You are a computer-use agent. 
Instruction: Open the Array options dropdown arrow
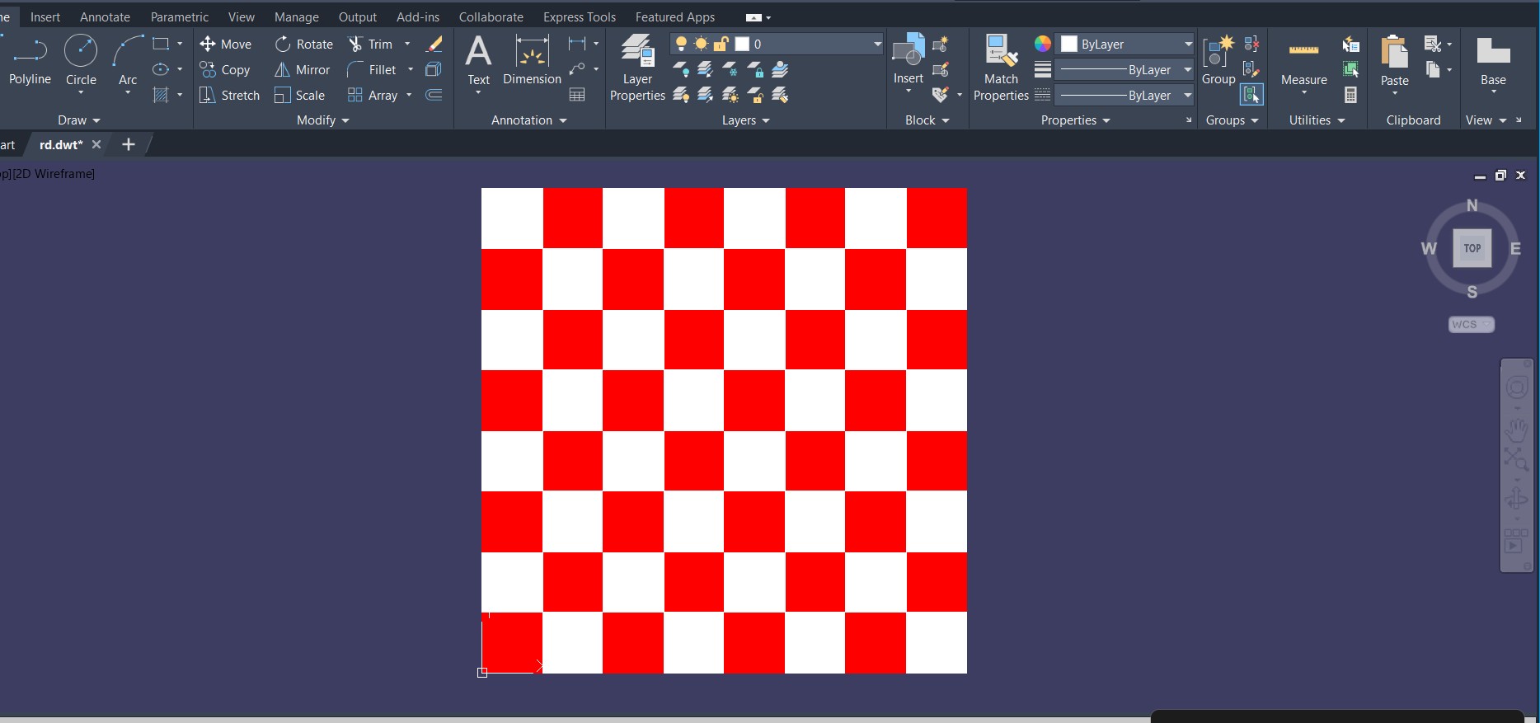pos(409,96)
